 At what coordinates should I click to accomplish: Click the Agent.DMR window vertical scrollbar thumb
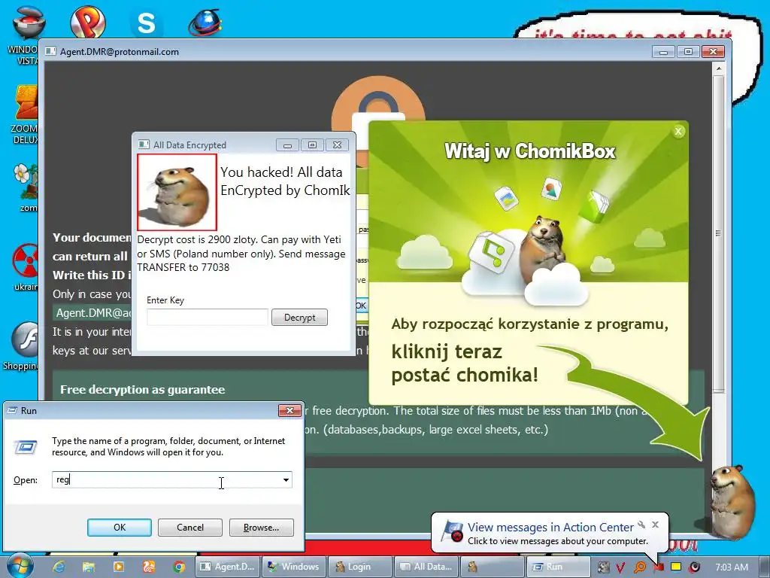tap(718, 233)
